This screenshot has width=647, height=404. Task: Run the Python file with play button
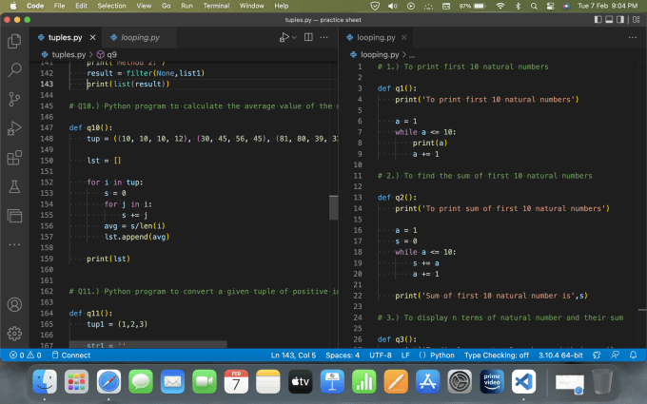click(284, 37)
